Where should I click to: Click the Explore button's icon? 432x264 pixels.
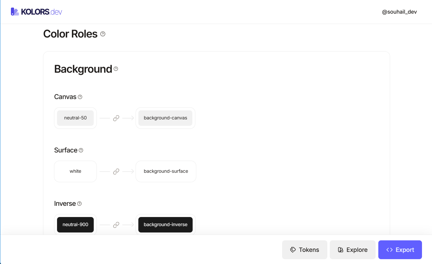point(340,249)
